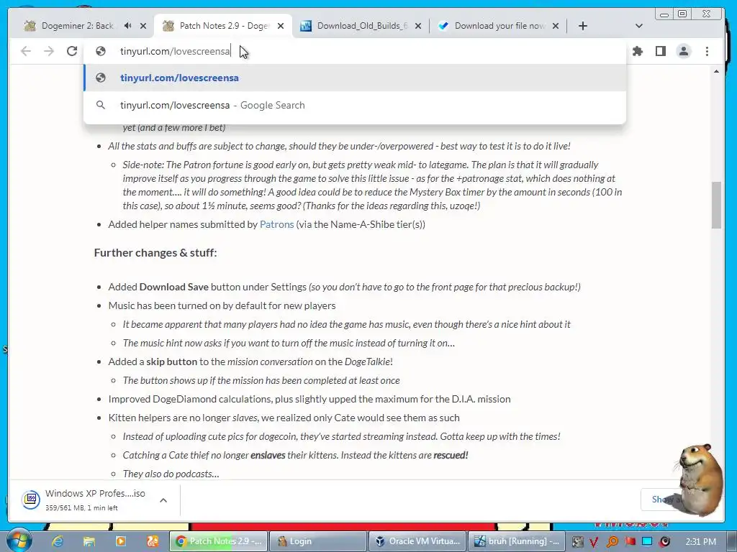Close the Dogeminer 2: Back tab
Viewport: 737px width, 552px height.
(x=143, y=26)
